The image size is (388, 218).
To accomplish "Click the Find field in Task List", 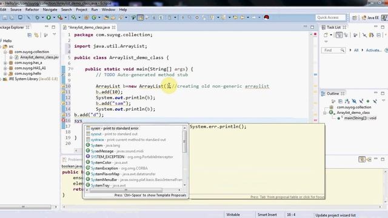I will [x=333, y=50].
